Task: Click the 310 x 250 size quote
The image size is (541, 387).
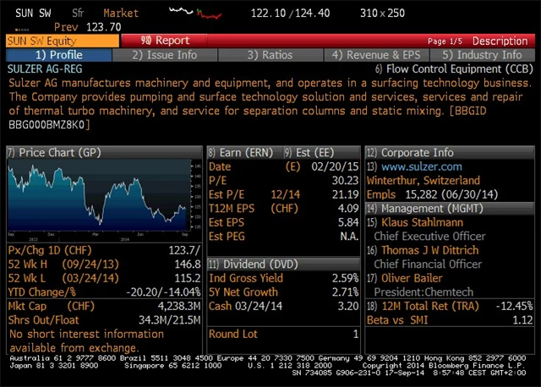Action: pos(382,14)
